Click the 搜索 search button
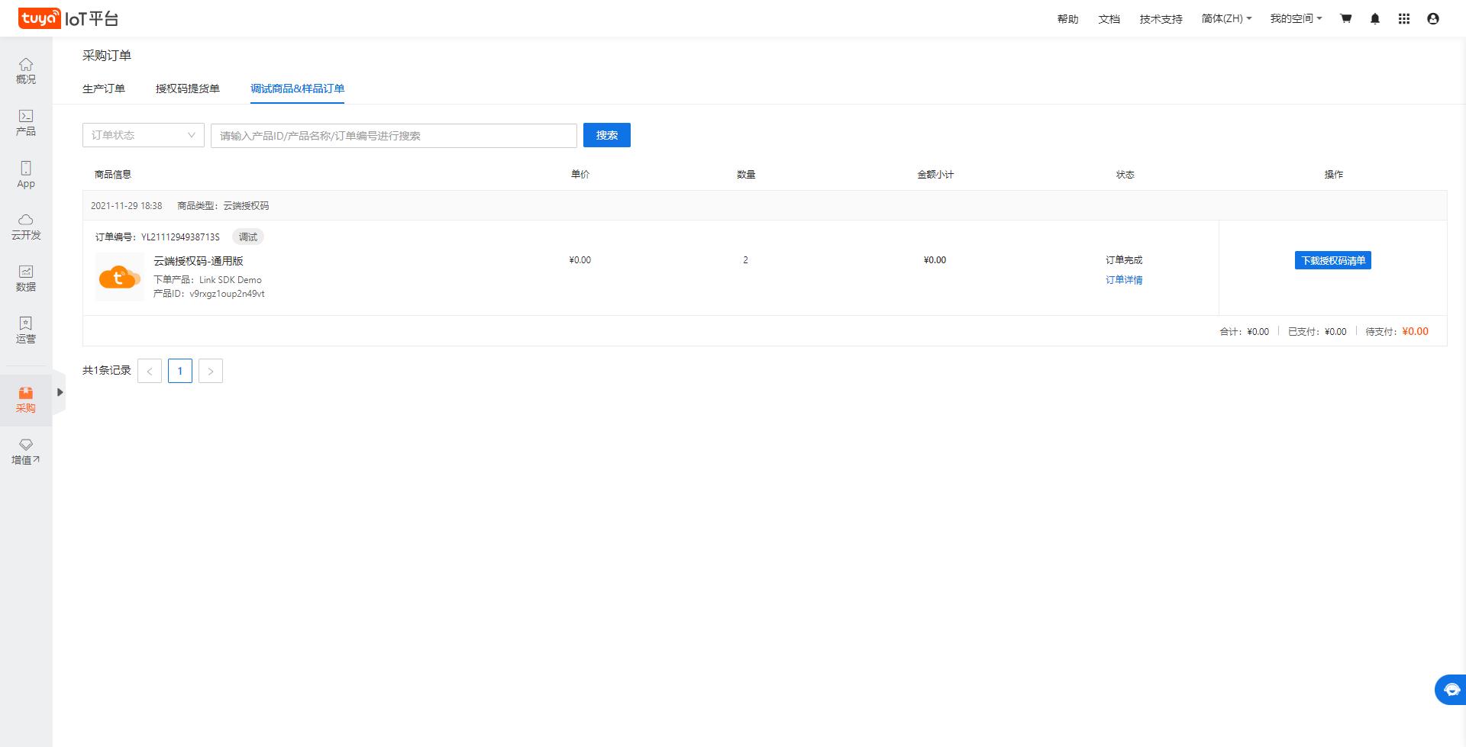The image size is (1466, 747). [x=607, y=135]
